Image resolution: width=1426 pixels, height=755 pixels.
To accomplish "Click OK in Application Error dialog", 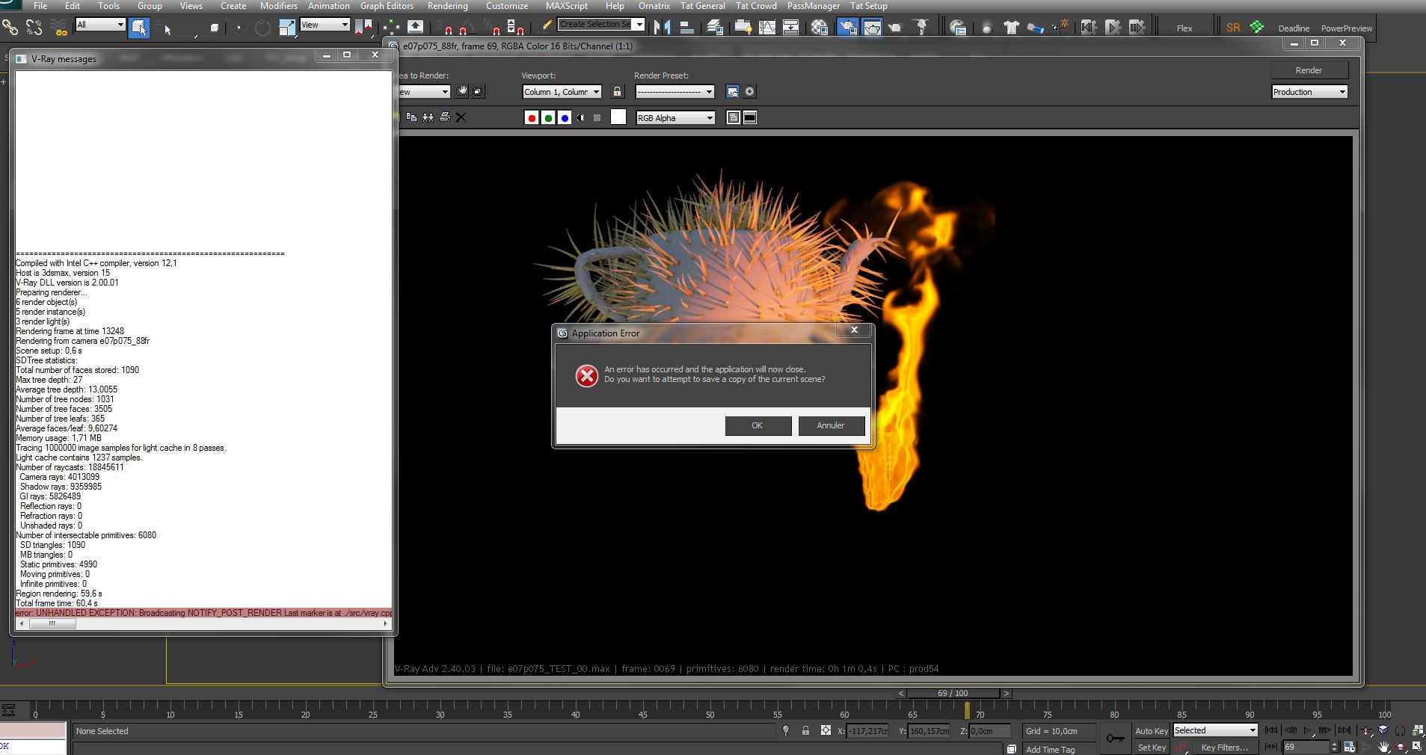I will (x=758, y=425).
